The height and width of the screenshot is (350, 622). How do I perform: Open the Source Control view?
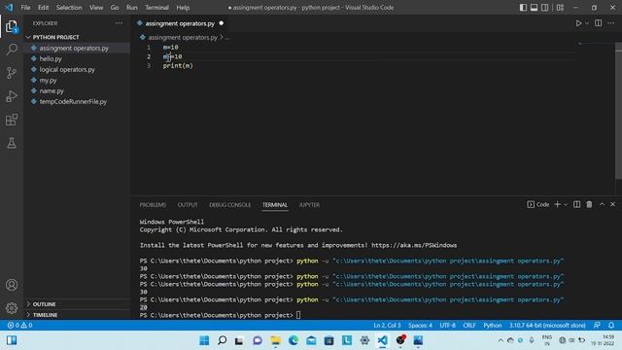point(12,73)
